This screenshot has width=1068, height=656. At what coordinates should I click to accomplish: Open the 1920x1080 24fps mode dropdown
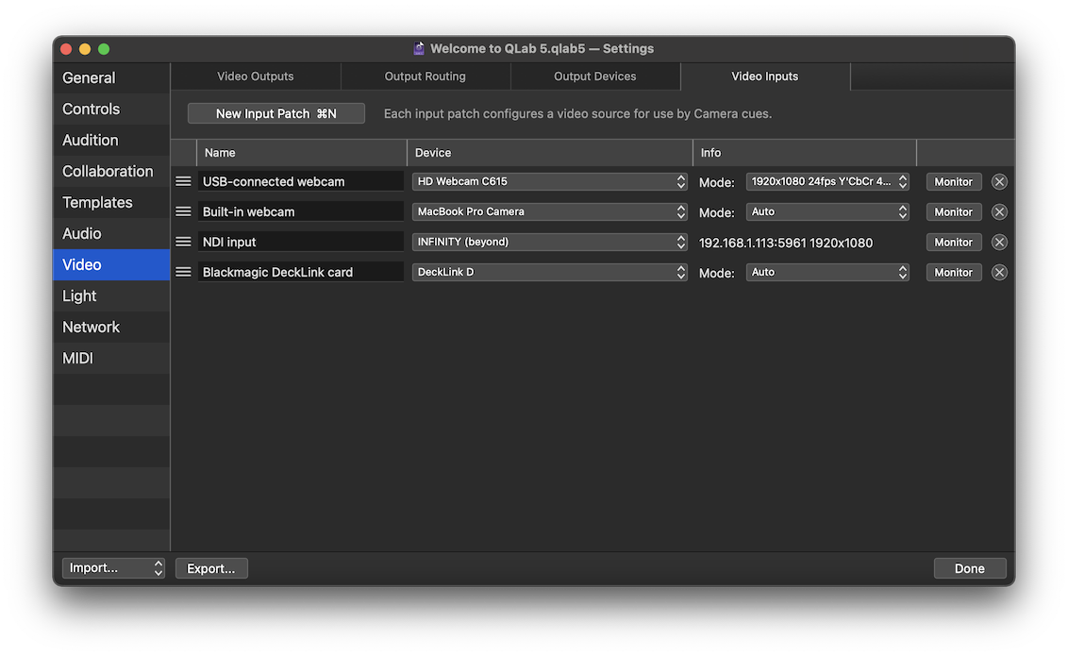tap(827, 181)
